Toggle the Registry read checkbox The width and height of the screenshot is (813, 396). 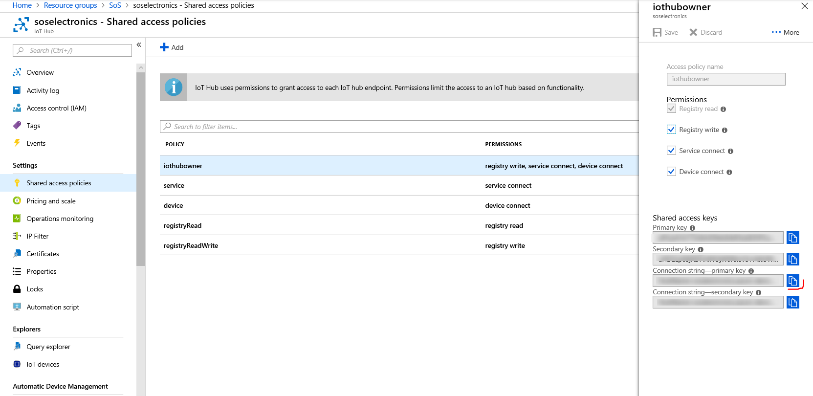[671, 109]
